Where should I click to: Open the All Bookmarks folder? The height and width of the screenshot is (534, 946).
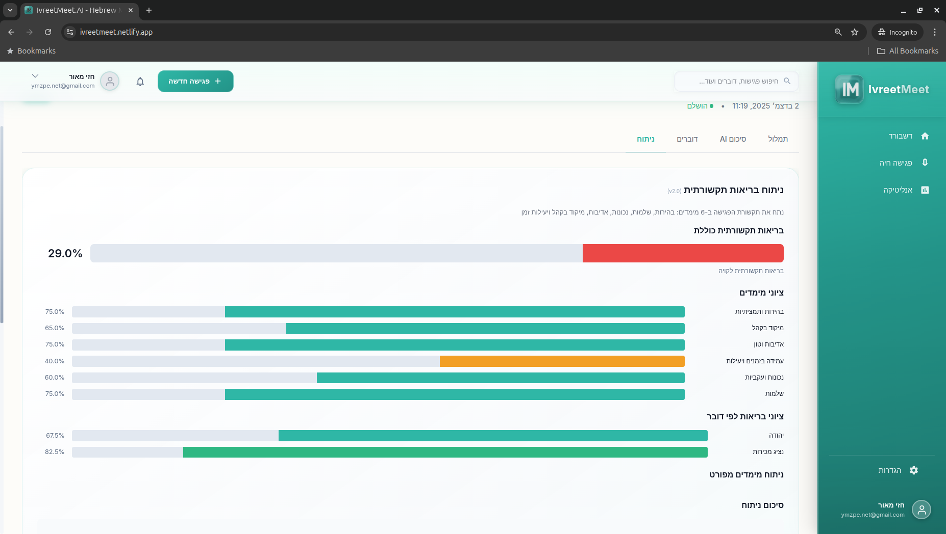click(907, 51)
